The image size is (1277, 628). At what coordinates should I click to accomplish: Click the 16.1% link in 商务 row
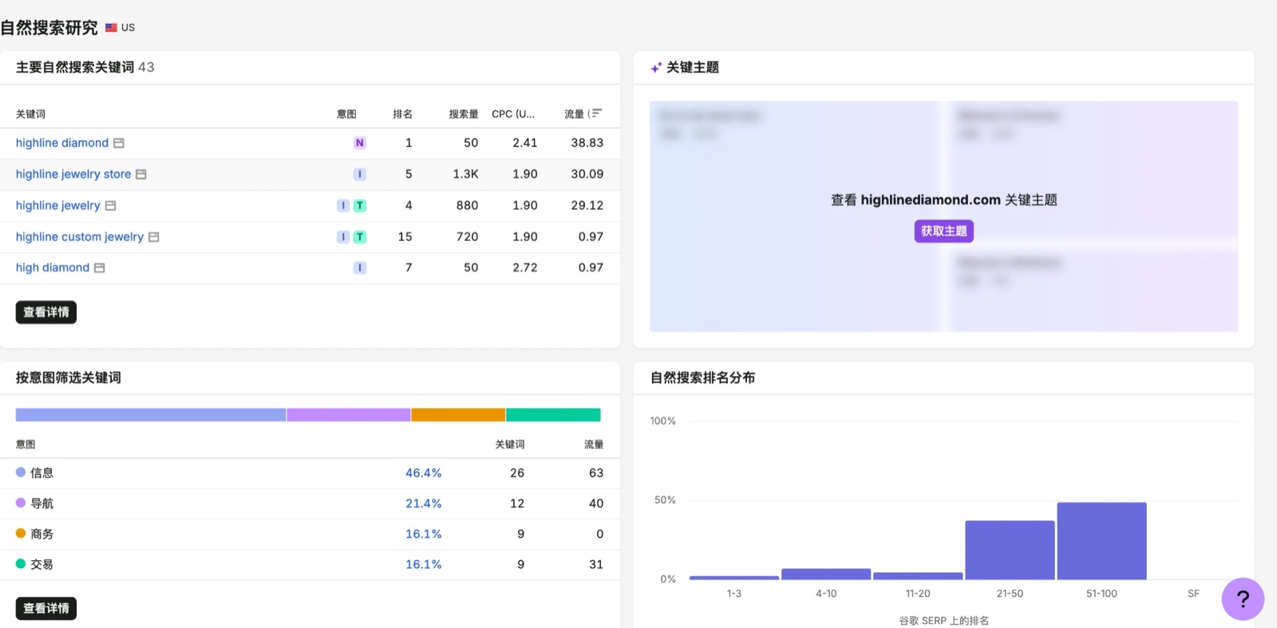coord(424,534)
